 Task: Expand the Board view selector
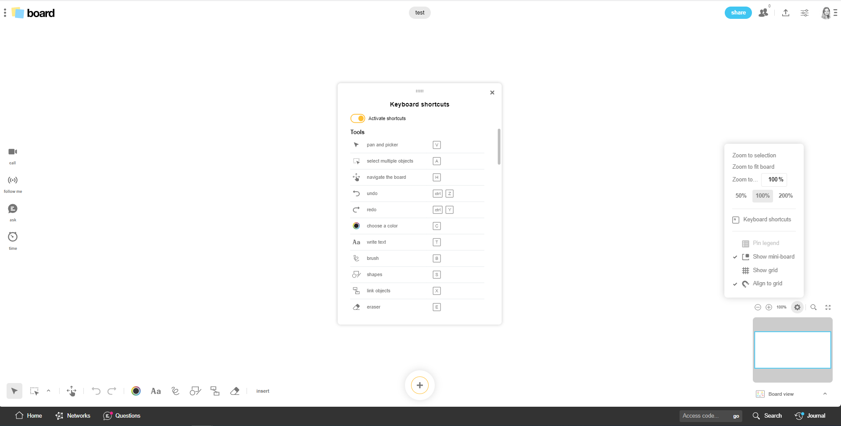[825, 394]
